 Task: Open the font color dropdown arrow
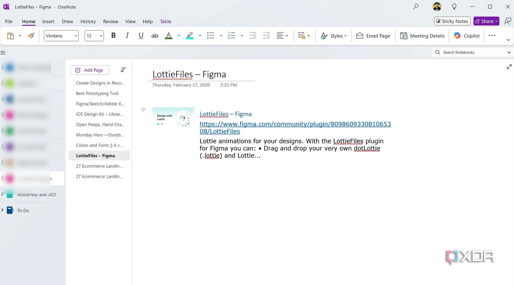(179, 36)
